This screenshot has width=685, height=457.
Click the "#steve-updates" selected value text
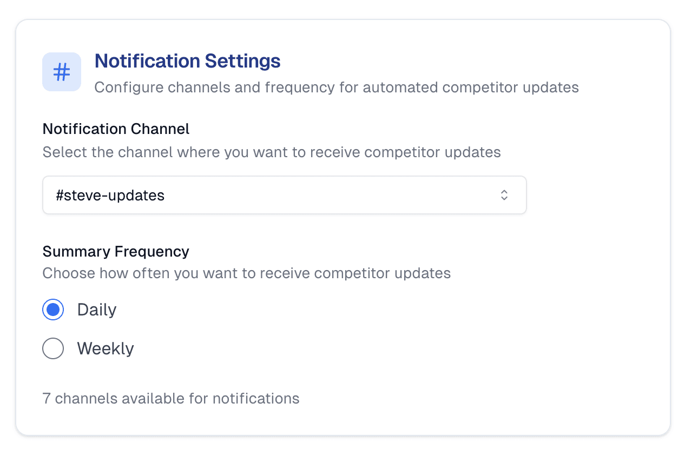point(110,195)
